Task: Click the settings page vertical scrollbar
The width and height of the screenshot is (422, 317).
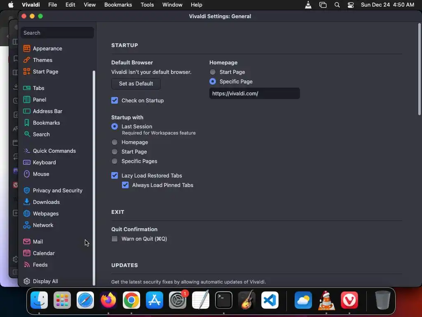Action: coord(419,69)
